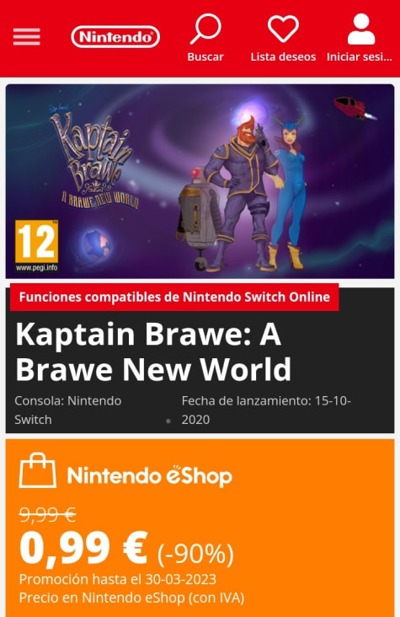Open the hamburger menu icon
400x617 pixels.
point(26,37)
